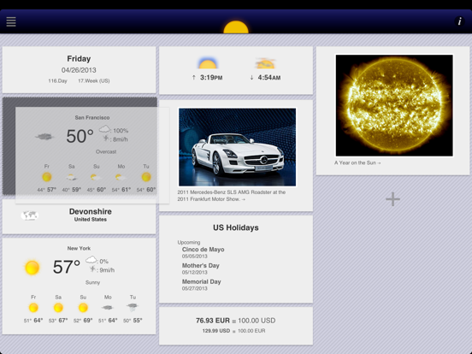Viewport: 472px width, 354px height.
Task: Tap the 17.Week (US) label
Action: (x=93, y=81)
